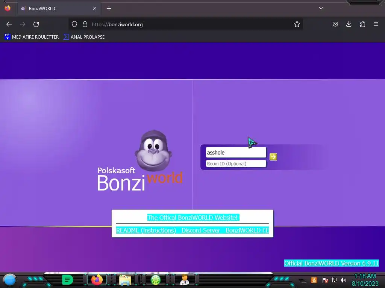Close the BonziWORLD tab
This screenshot has height=288, width=385.
94,8
